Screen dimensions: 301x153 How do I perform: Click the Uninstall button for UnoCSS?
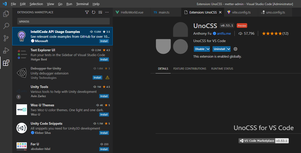219,49
